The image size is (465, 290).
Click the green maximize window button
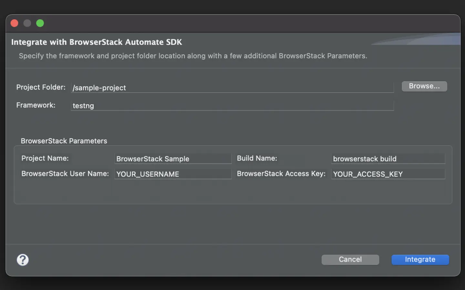[40, 23]
